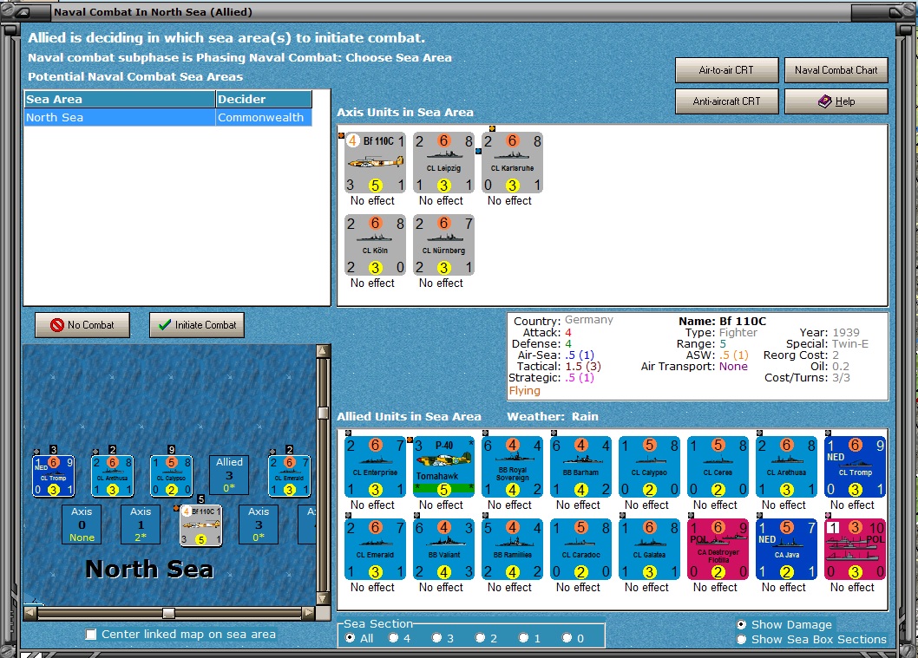Click the Axis sea box 3 marked 0*
This screenshot has height=658, width=918.
coord(259,524)
